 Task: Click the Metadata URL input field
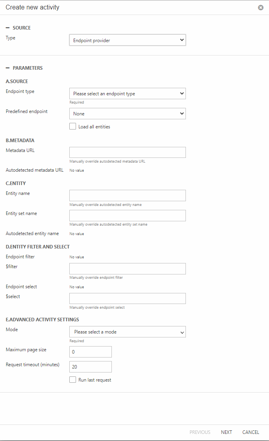coord(127,152)
